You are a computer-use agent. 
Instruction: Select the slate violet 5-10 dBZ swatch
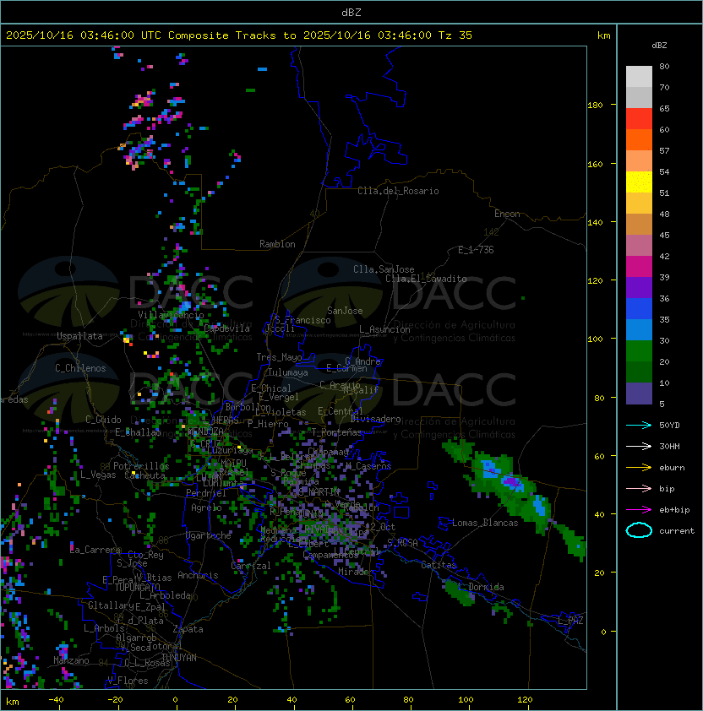click(639, 393)
